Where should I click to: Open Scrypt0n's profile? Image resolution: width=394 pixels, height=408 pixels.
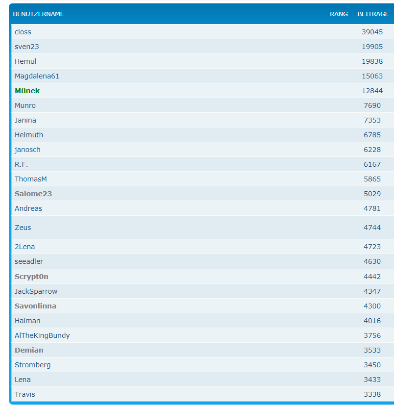point(31,277)
